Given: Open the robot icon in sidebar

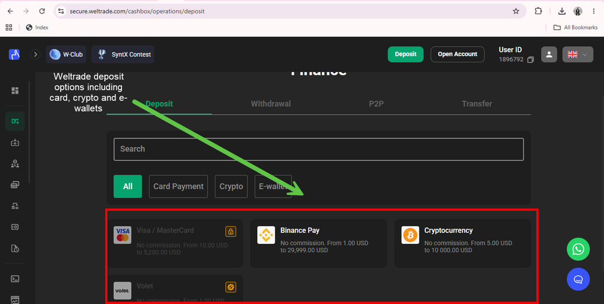Looking at the screenshot, I should point(15,143).
